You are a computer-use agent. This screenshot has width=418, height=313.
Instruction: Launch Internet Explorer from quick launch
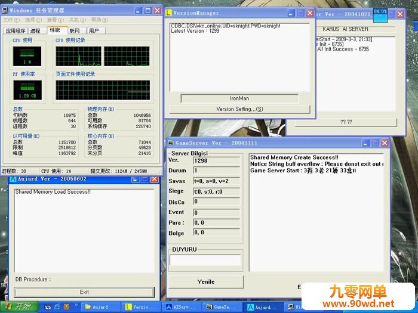[57, 307]
